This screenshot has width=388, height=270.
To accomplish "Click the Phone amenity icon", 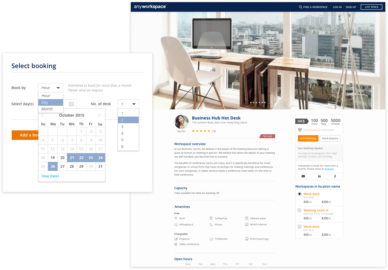I will pos(211,224).
